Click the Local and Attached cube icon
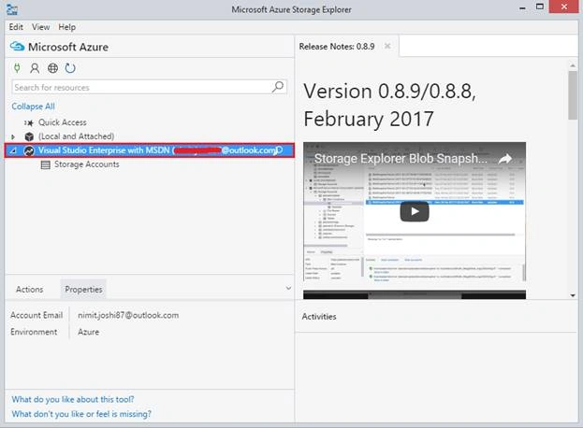Image resolution: width=583 pixels, height=428 pixels. pyautogui.click(x=29, y=136)
